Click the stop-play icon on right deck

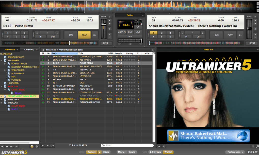coord(240,35)
